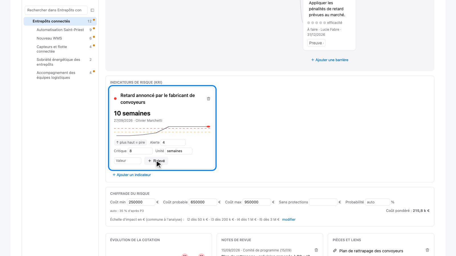Click the 'auto : 35 % d'après P3' note
The height and width of the screenshot is (256, 456).
click(x=127, y=211)
